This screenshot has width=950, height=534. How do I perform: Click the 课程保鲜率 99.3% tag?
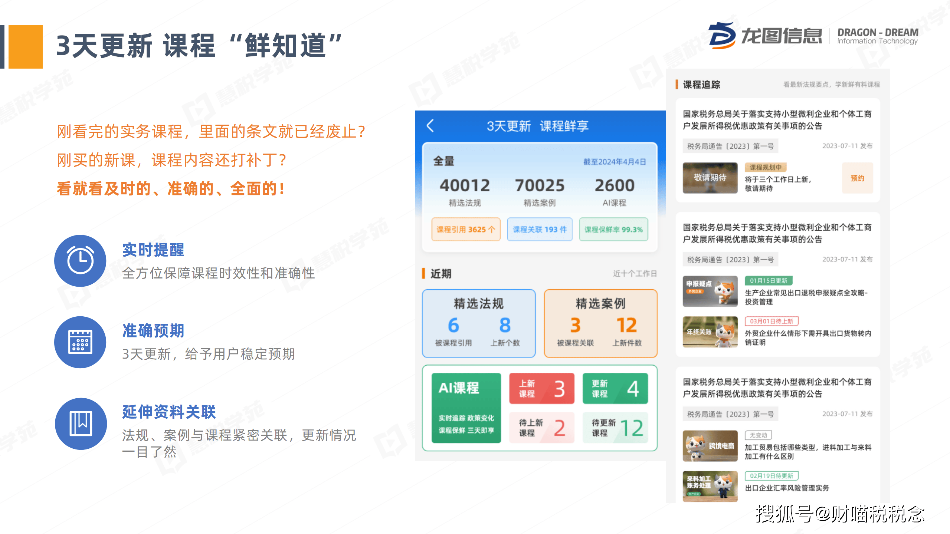tap(613, 230)
